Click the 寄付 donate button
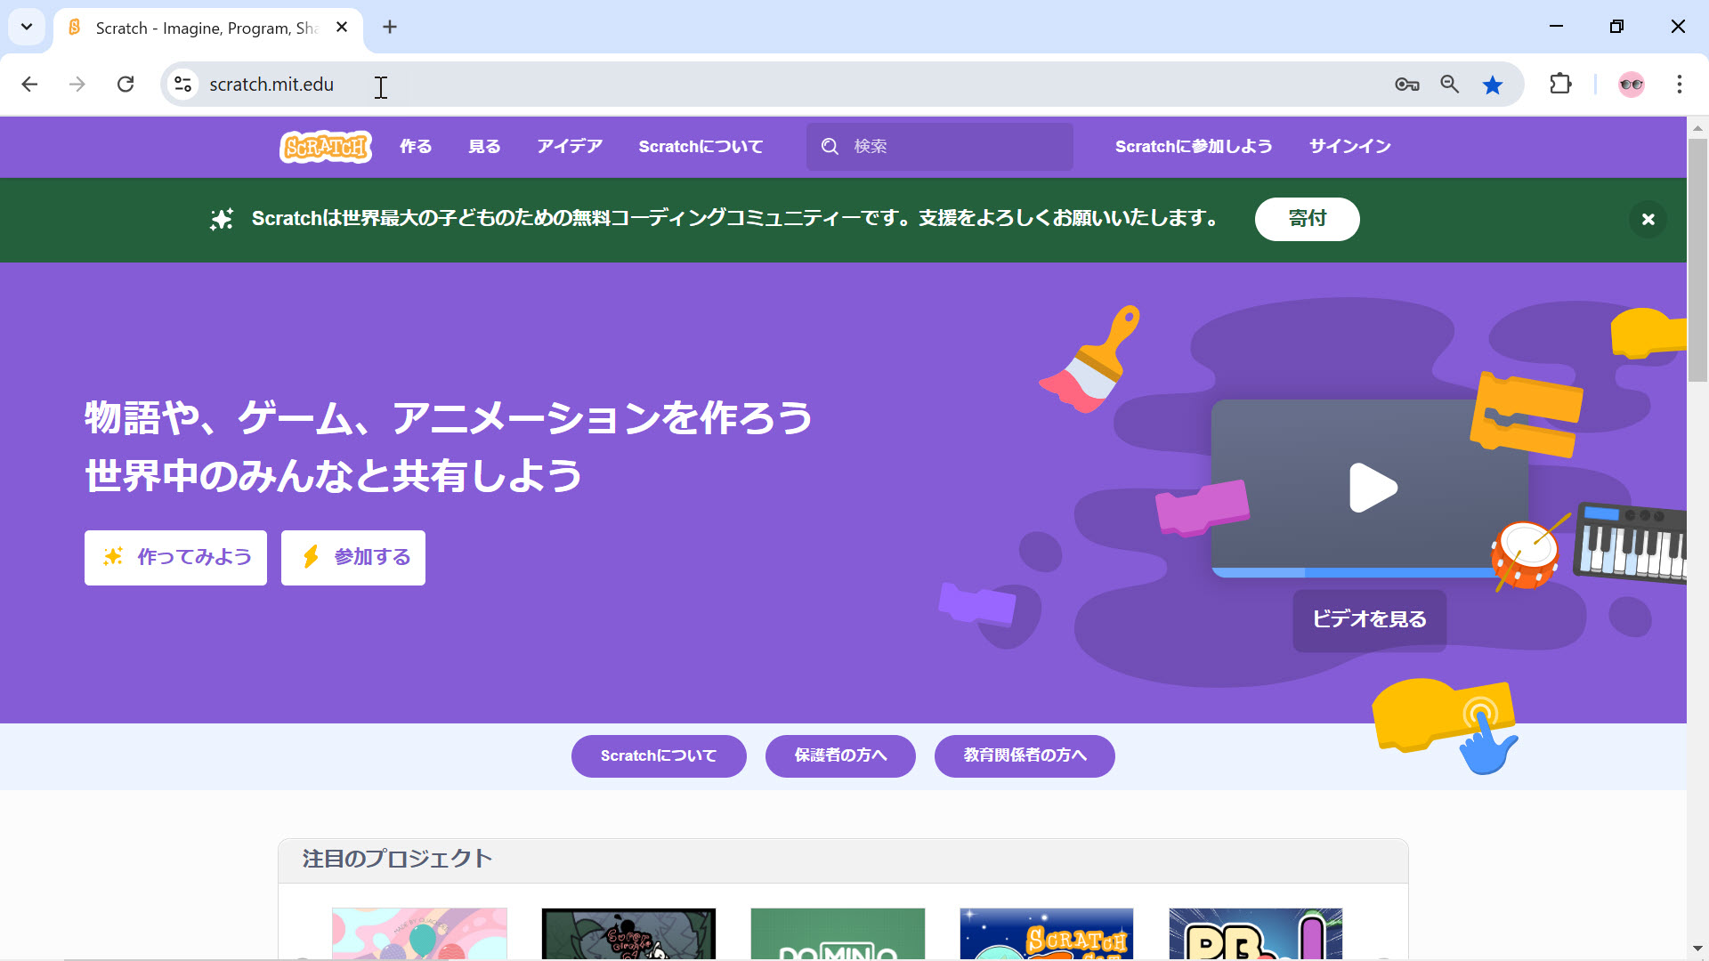The width and height of the screenshot is (1709, 961). pyautogui.click(x=1307, y=219)
